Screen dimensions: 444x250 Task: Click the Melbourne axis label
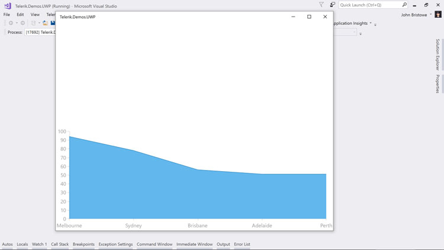click(x=69, y=226)
